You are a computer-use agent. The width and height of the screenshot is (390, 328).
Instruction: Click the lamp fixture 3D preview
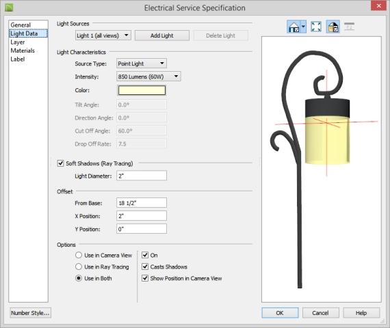[322, 169]
